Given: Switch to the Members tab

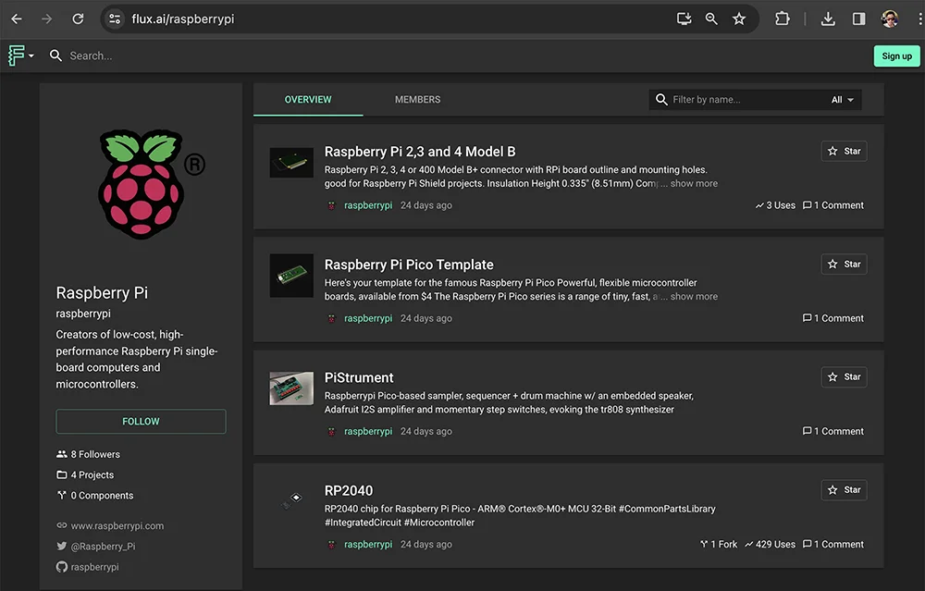Looking at the screenshot, I should (x=417, y=99).
